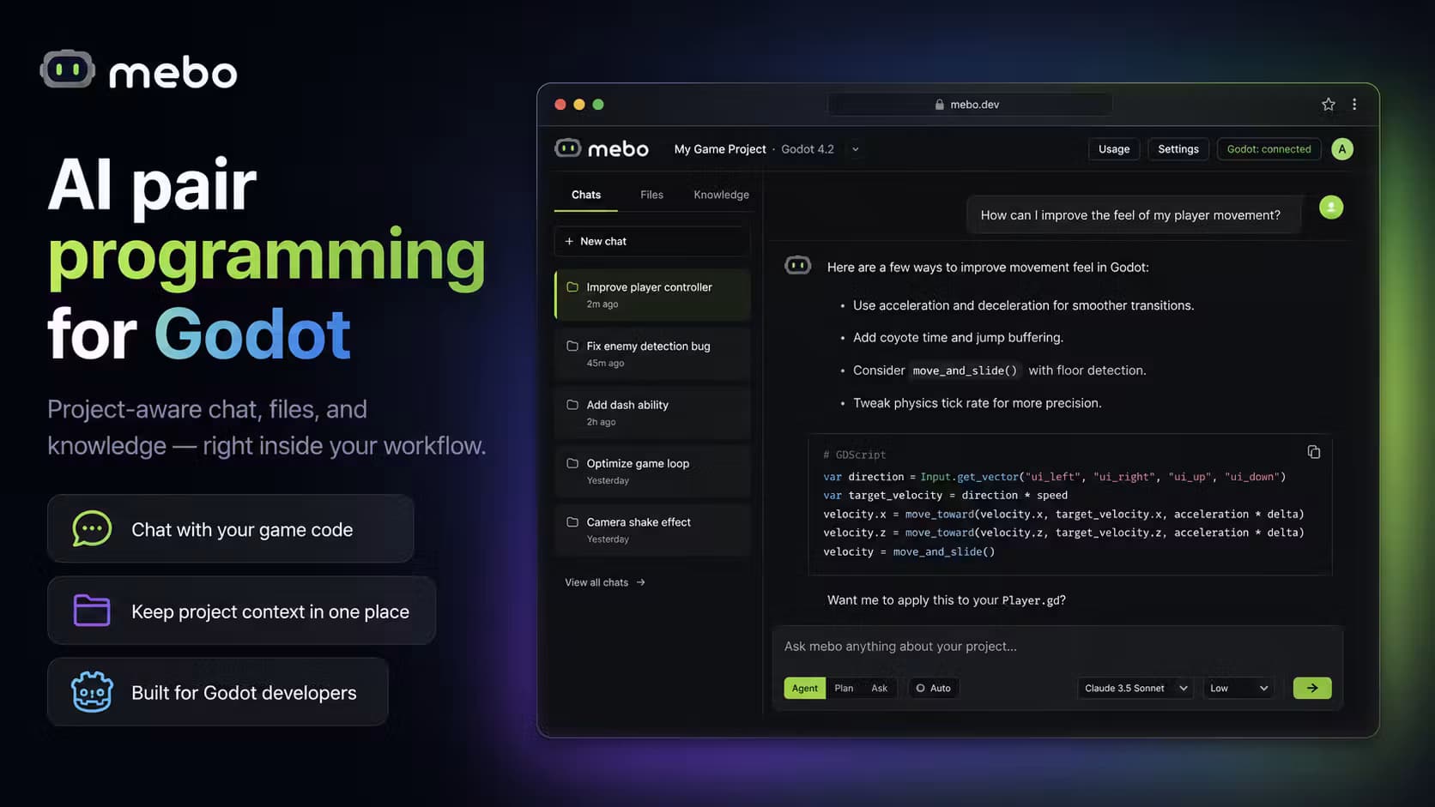The width and height of the screenshot is (1435, 807).
Task: Switch to the Chats tab
Action: click(x=586, y=195)
